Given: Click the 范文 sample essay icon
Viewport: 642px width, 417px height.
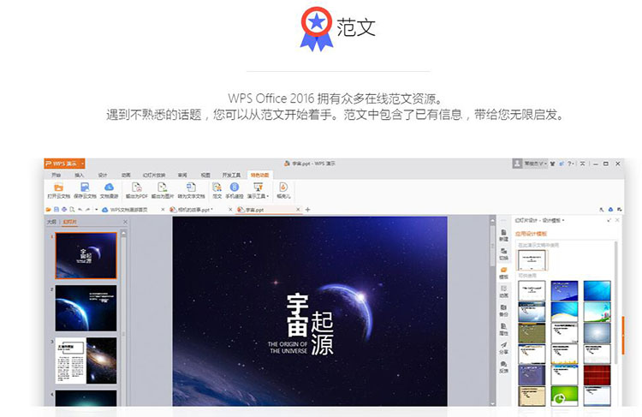Looking at the screenshot, I should [x=217, y=188].
